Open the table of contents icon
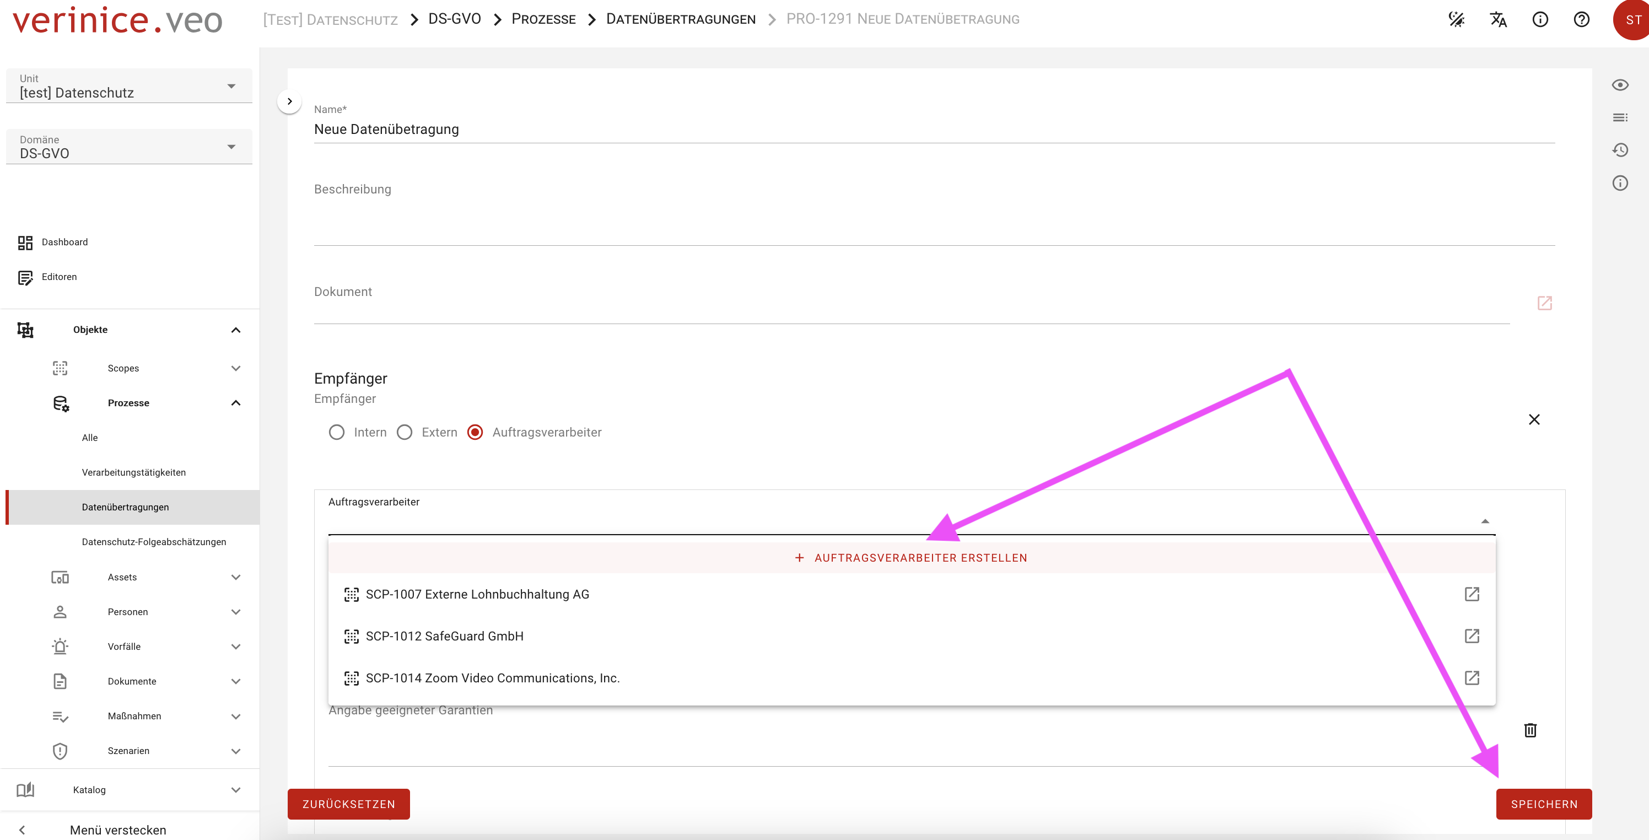The width and height of the screenshot is (1649, 840). [x=1620, y=117]
